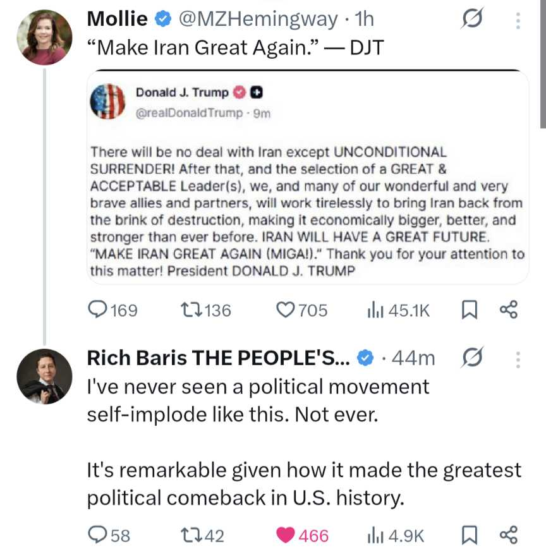
Task: Open Mollie's profile picture
Action: pyautogui.click(x=44, y=37)
